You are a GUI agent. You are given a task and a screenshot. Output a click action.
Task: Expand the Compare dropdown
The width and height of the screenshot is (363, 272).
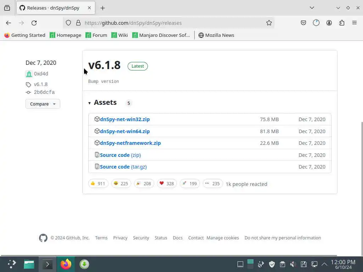click(43, 104)
